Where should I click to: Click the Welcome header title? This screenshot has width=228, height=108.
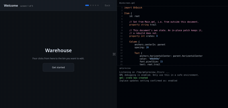pos(11,5)
